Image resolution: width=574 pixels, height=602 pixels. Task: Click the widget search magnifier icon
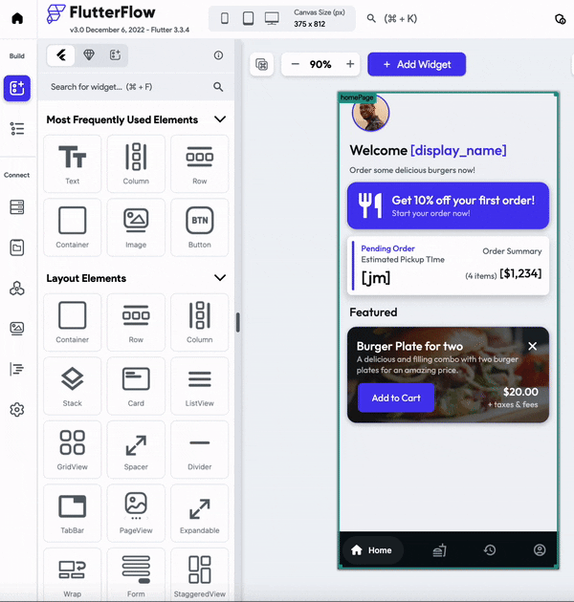218,87
